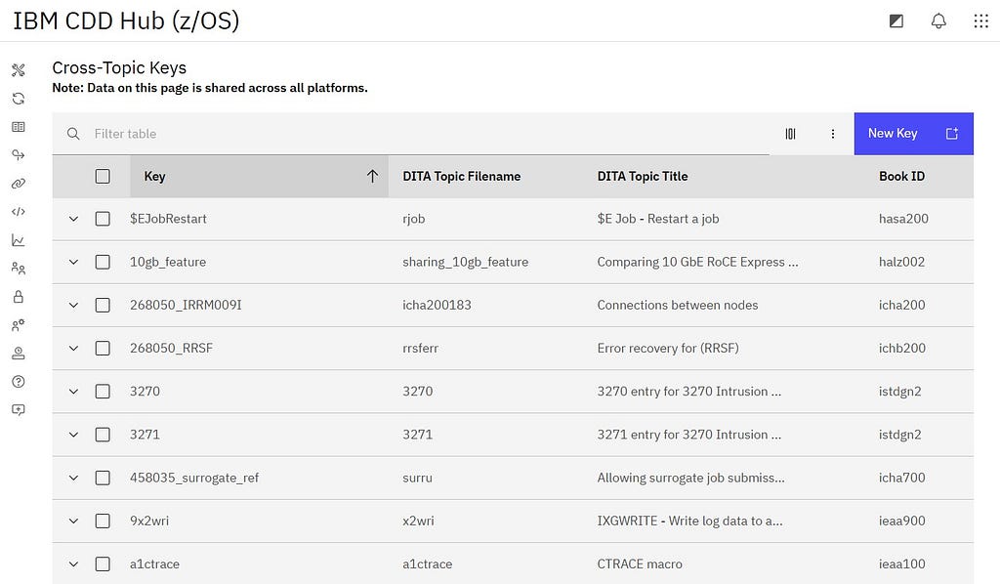Click the New Key button
Screen dimensions: 1000x584
[x=913, y=134]
